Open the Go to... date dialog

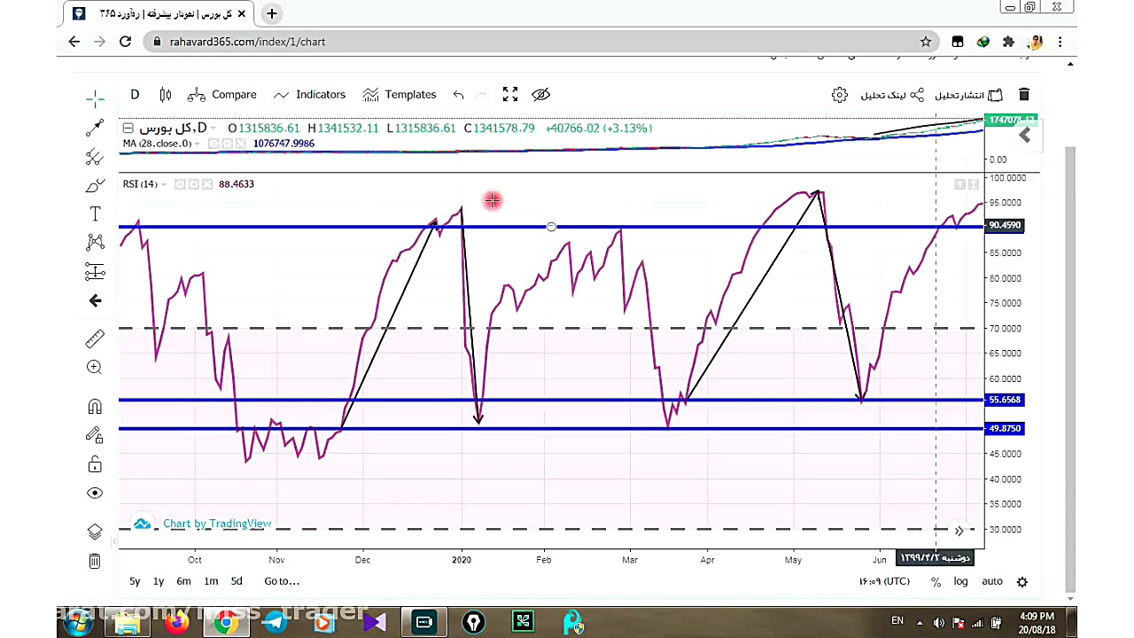click(x=282, y=581)
